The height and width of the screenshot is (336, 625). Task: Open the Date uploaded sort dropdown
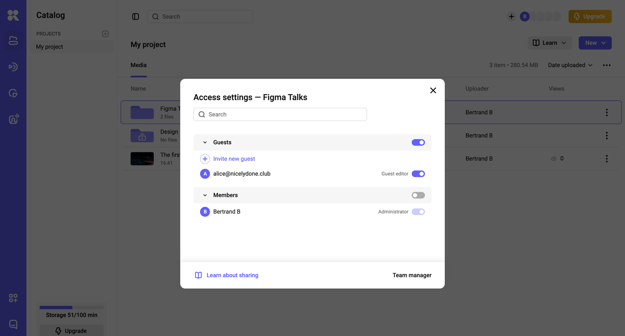(x=570, y=65)
